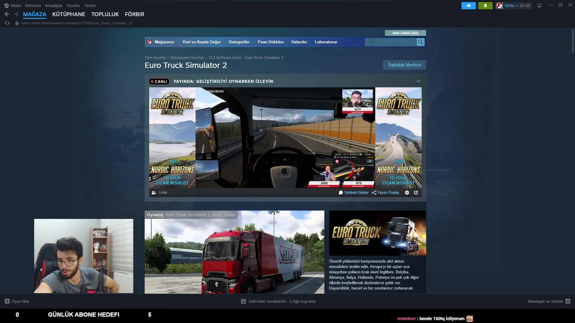Click the store URL address bar
Viewport: 575px width, 323px height.
76,23
